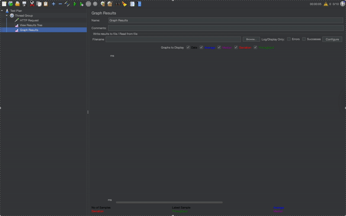
Task: Toggle the Errors checkbox
Action: 288,39
